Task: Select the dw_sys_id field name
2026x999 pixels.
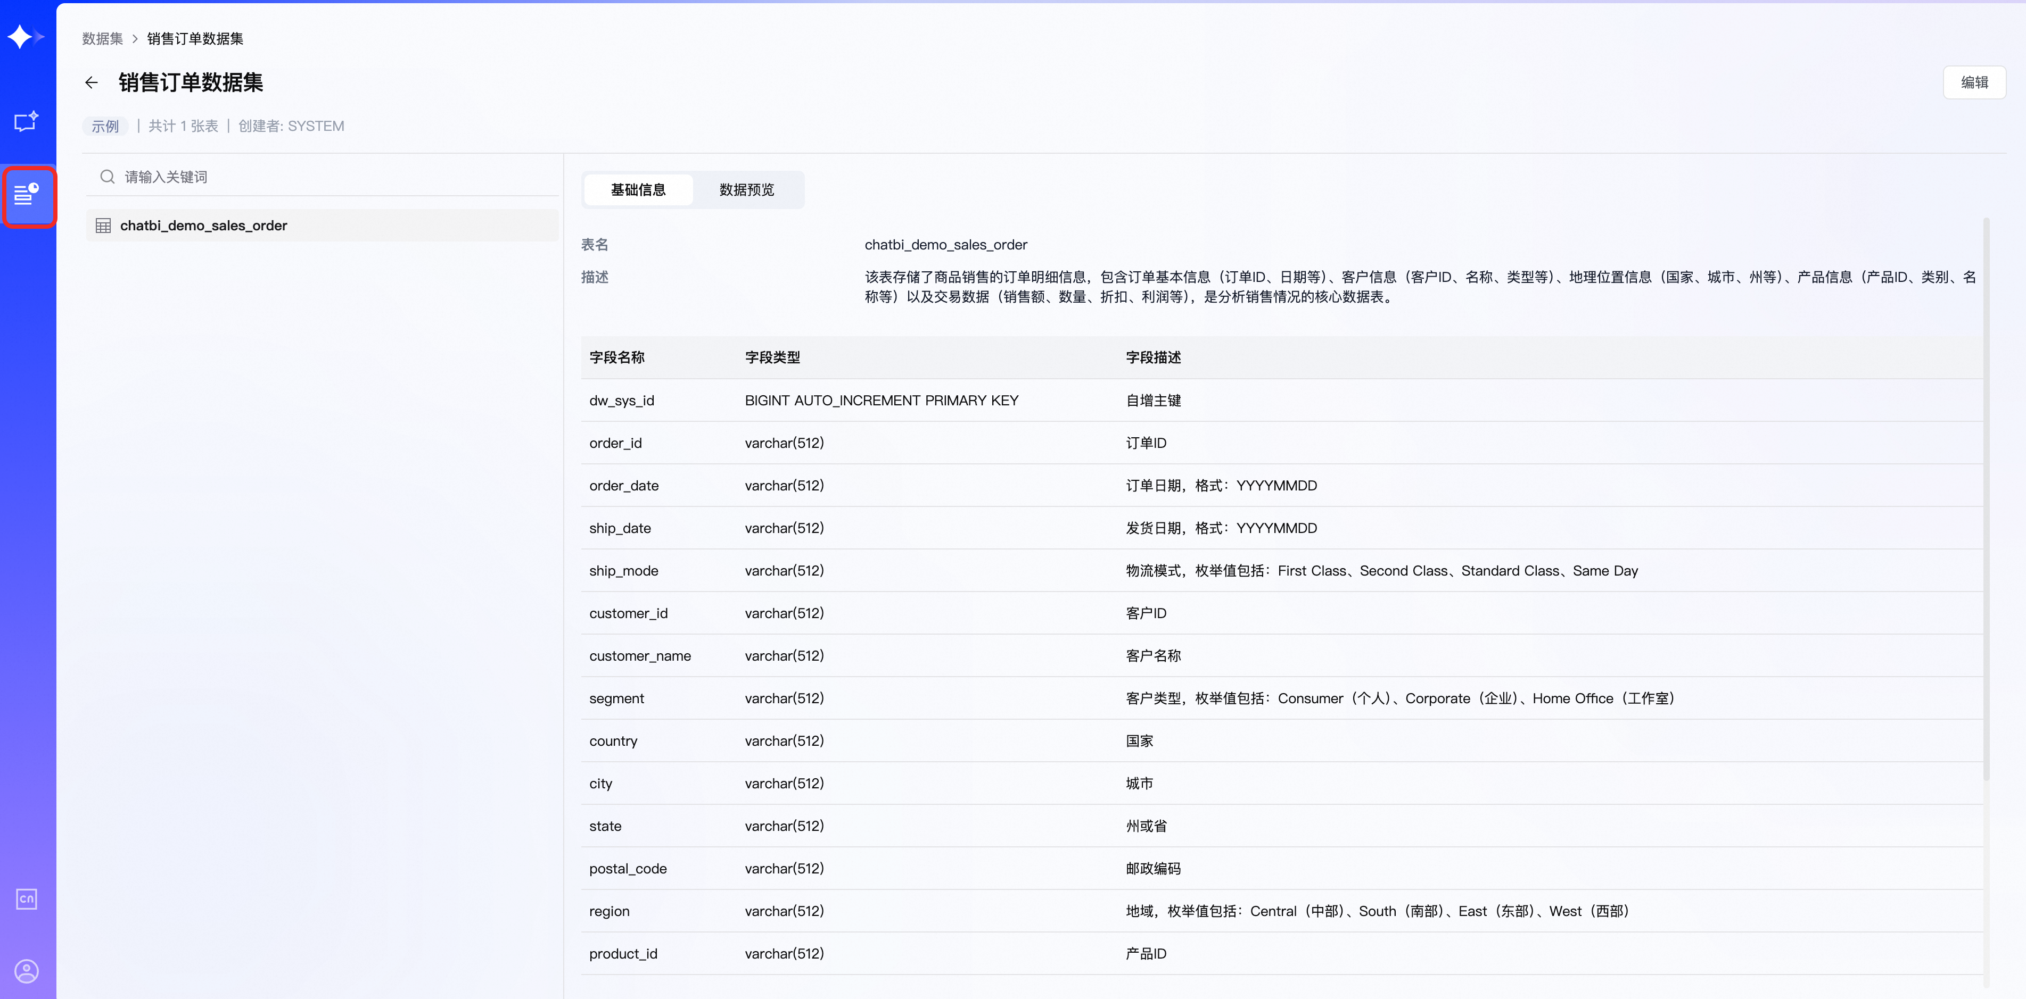Action: coord(621,401)
